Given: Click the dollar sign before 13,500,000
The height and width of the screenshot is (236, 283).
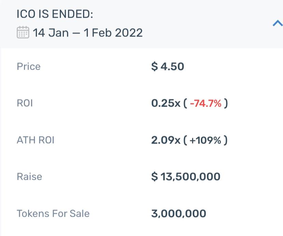Looking at the screenshot, I should (154, 176).
